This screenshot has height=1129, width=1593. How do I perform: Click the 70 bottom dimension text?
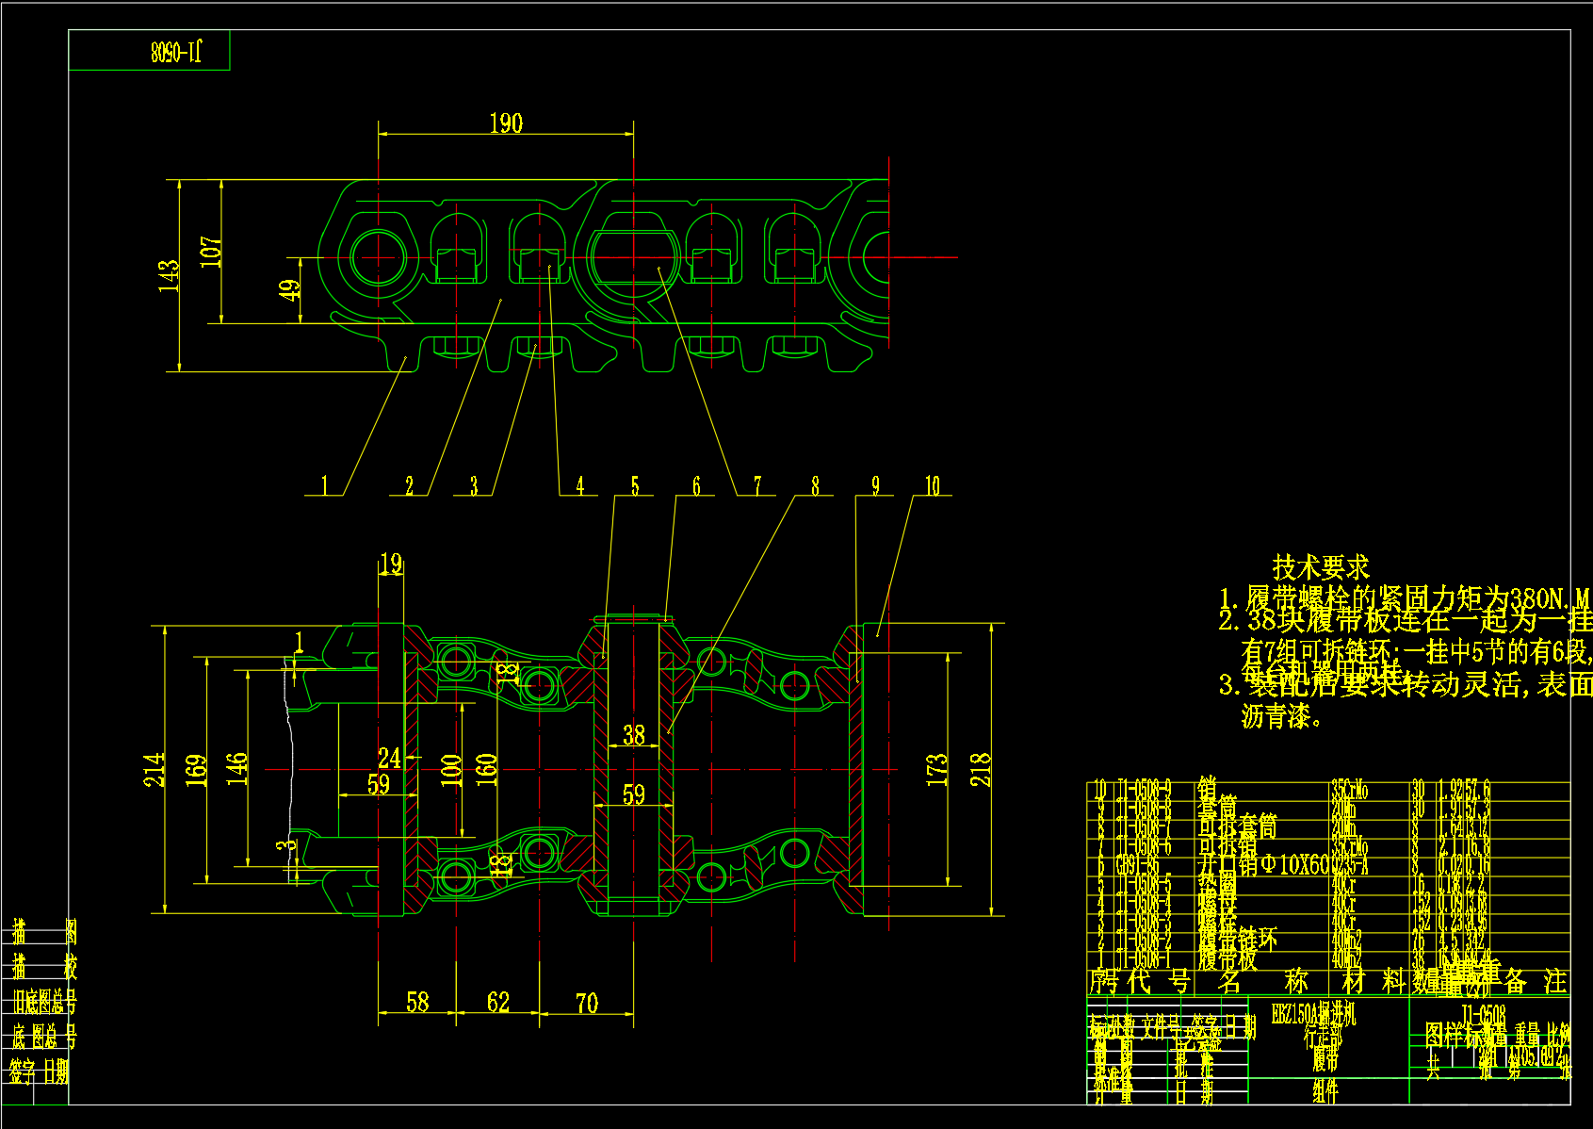[587, 1004]
